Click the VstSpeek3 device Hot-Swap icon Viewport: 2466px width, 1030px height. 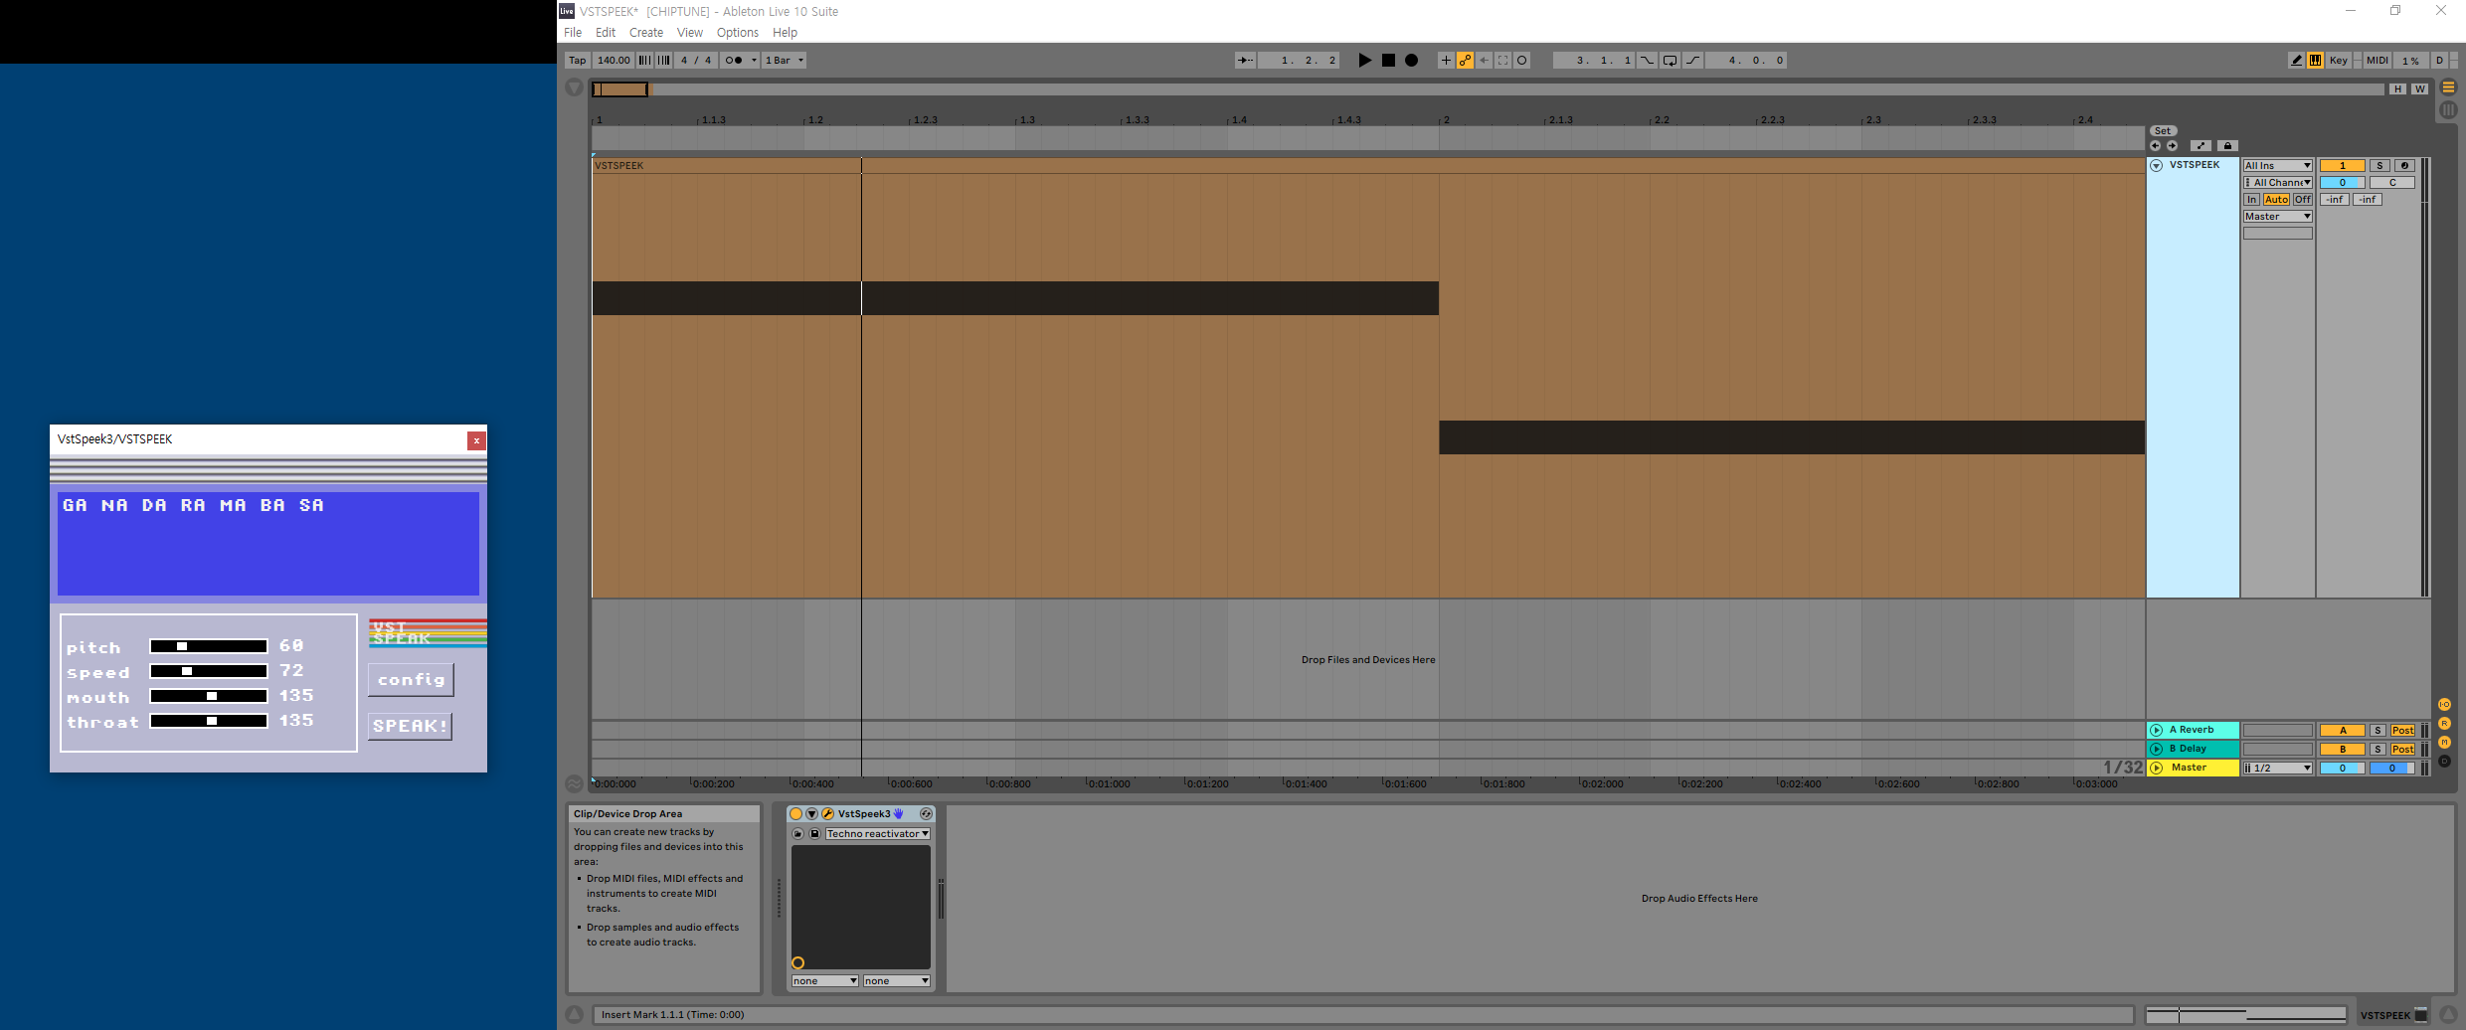click(926, 814)
